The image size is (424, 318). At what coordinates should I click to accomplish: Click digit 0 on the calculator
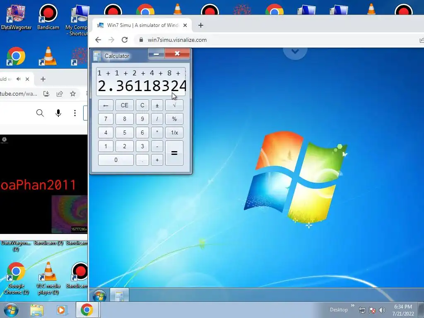116,160
